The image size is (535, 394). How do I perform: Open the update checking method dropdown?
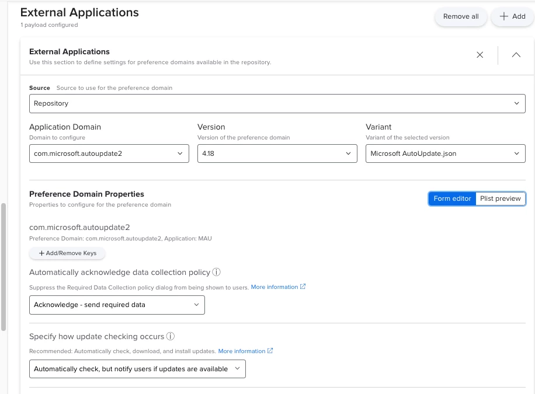137,369
